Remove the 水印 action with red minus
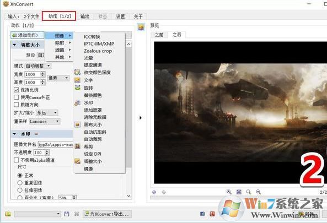327x223 pixels. pos(36,134)
